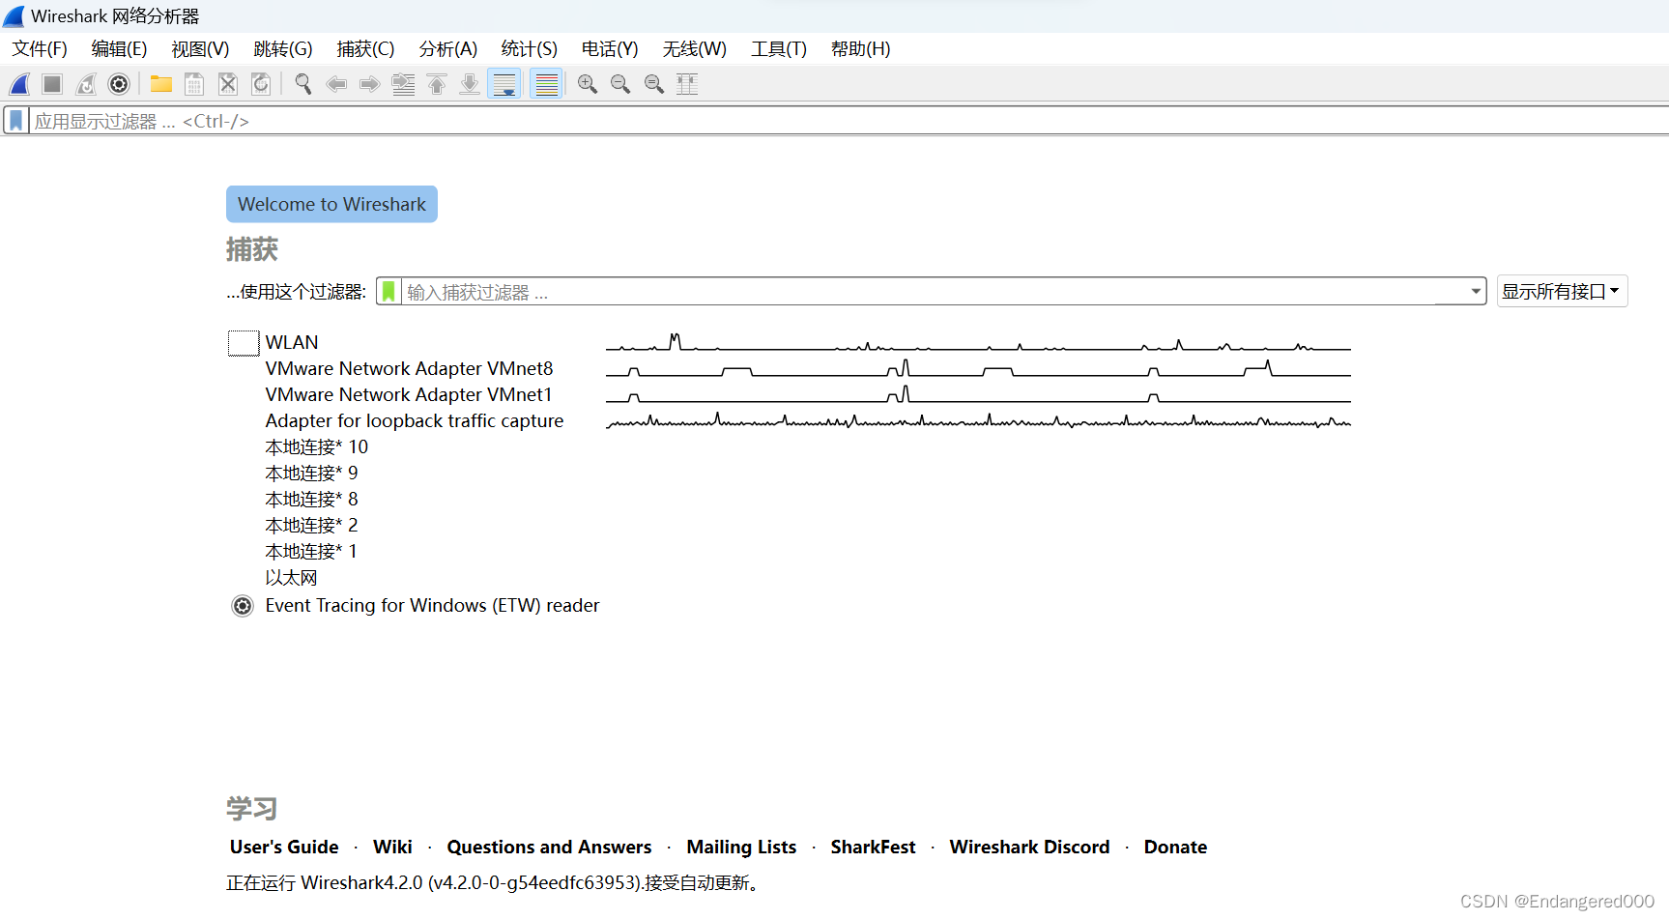Click the reload capture file icon

coord(261,85)
